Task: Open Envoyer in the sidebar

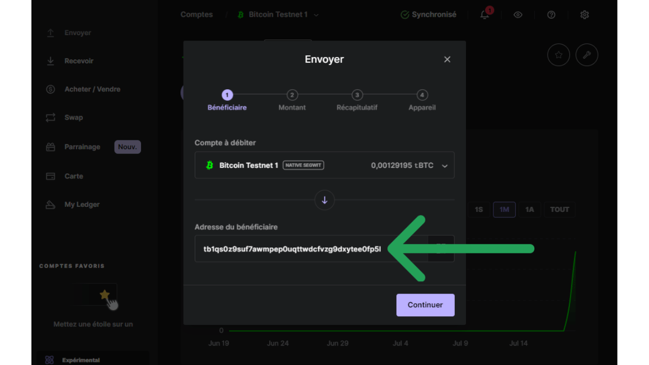Action: coord(78,33)
